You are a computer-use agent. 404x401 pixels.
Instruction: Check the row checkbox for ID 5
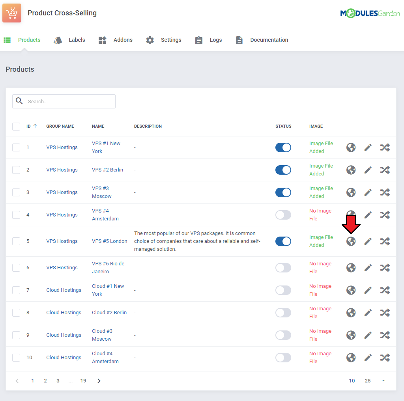(x=16, y=241)
